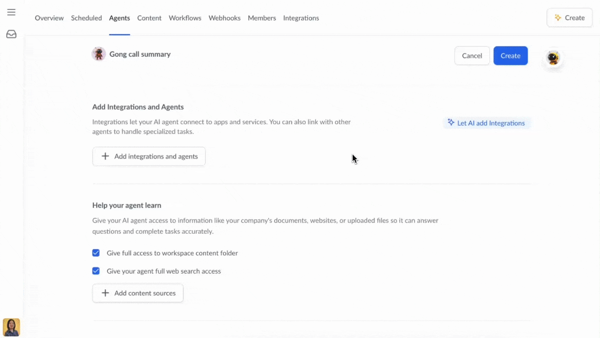
Task: Uncheck full access to workspace content folder
Action: click(x=96, y=253)
